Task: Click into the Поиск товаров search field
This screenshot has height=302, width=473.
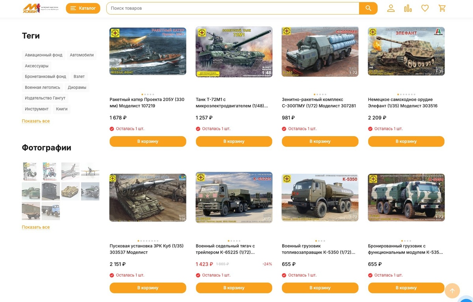Action: pos(233,8)
